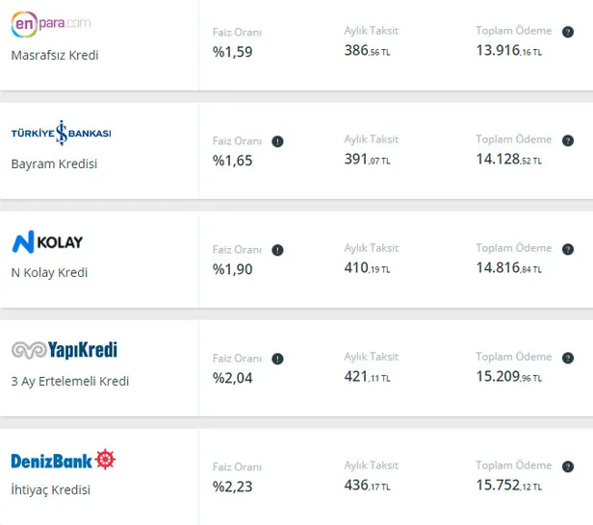Open the Masrafsız Kredi loan link
Viewport: 593px width, 525px height.
55,55
